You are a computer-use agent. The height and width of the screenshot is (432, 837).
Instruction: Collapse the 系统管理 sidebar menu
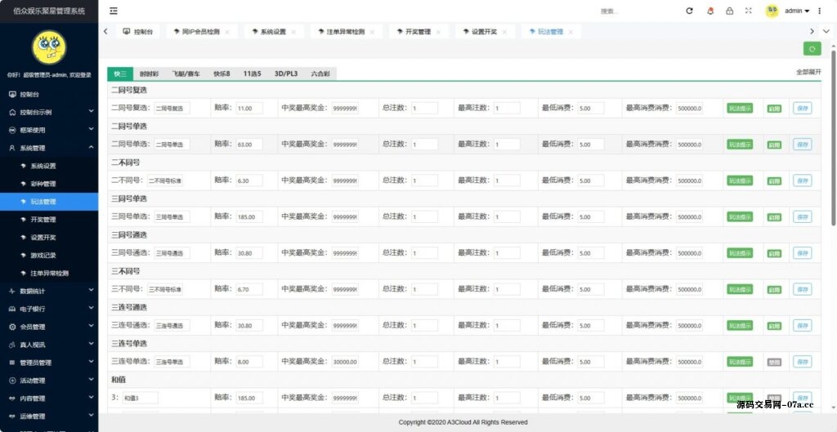tap(49, 148)
